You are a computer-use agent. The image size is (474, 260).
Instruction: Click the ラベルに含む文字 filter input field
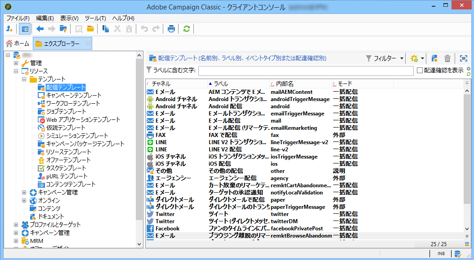306,71
